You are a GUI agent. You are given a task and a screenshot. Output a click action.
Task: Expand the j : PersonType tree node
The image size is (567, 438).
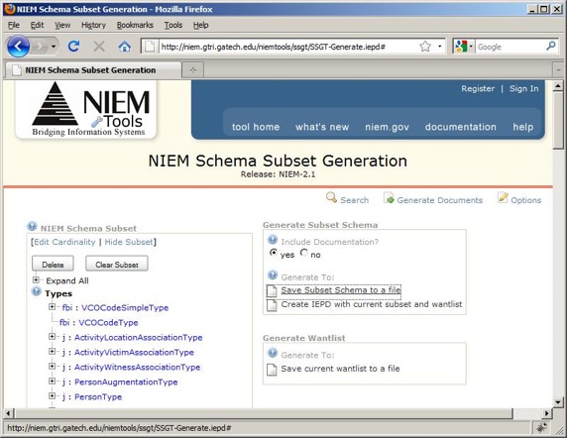(53, 396)
